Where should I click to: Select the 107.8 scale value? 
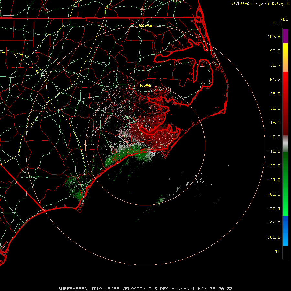coord(274,36)
